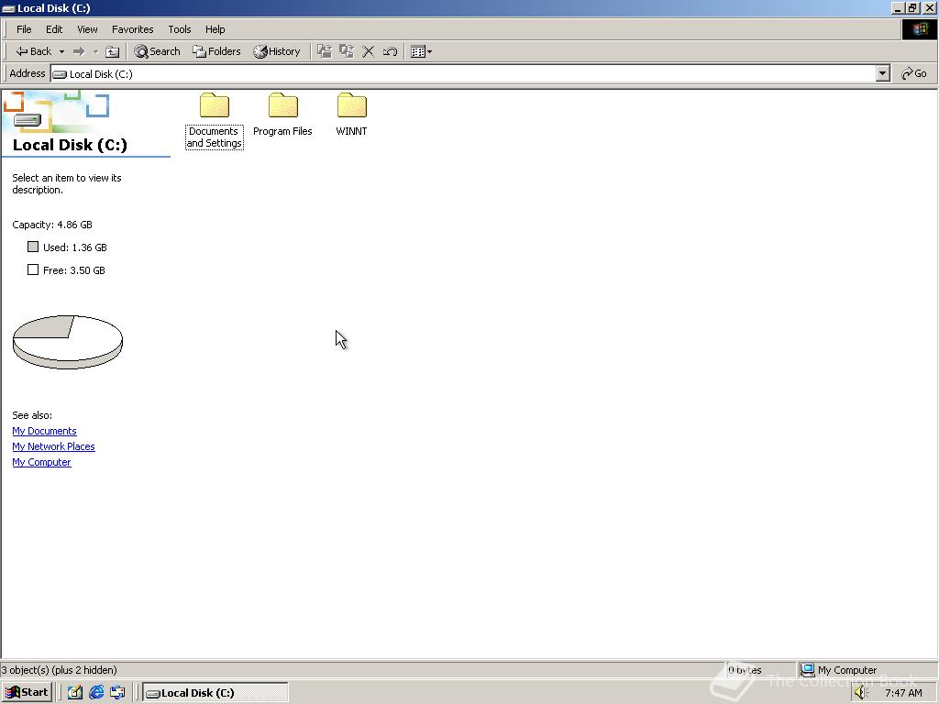The image size is (939, 704).
Task: Open the Favorites menu
Action: (132, 29)
